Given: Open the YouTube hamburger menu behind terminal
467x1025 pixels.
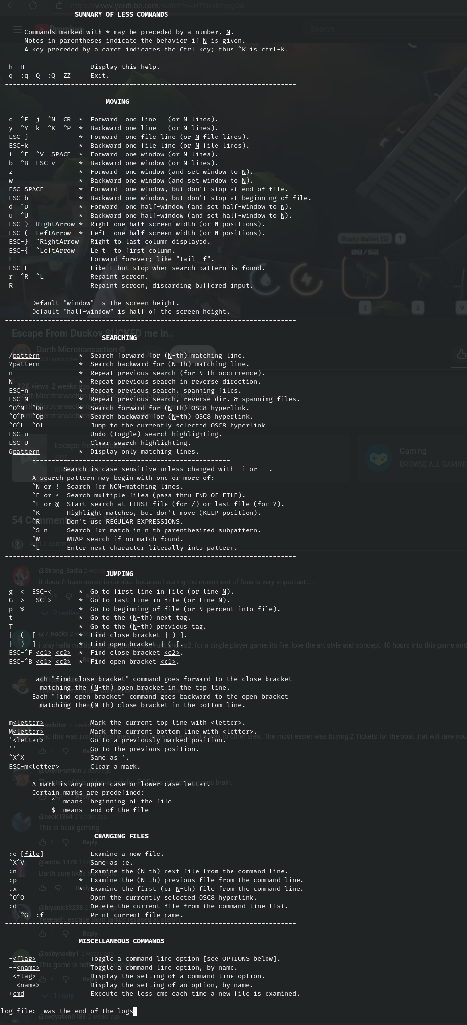Looking at the screenshot, I should pyautogui.click(x=17, y=29).
